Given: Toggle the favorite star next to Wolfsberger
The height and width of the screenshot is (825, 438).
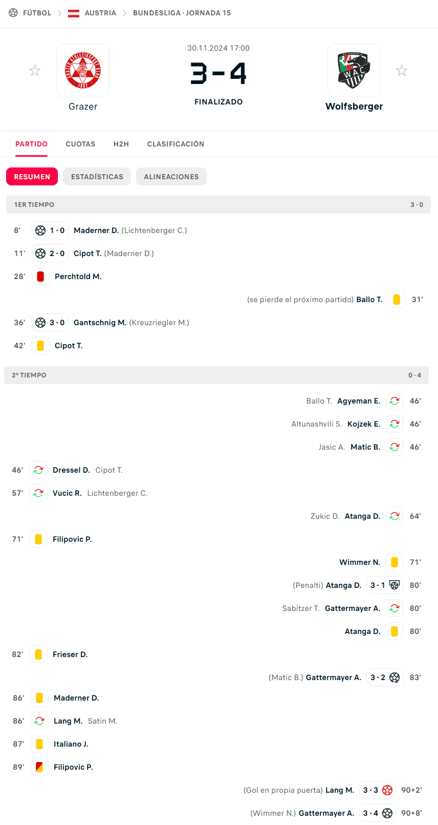Looking at the screenshot, I should pos(402,70).
